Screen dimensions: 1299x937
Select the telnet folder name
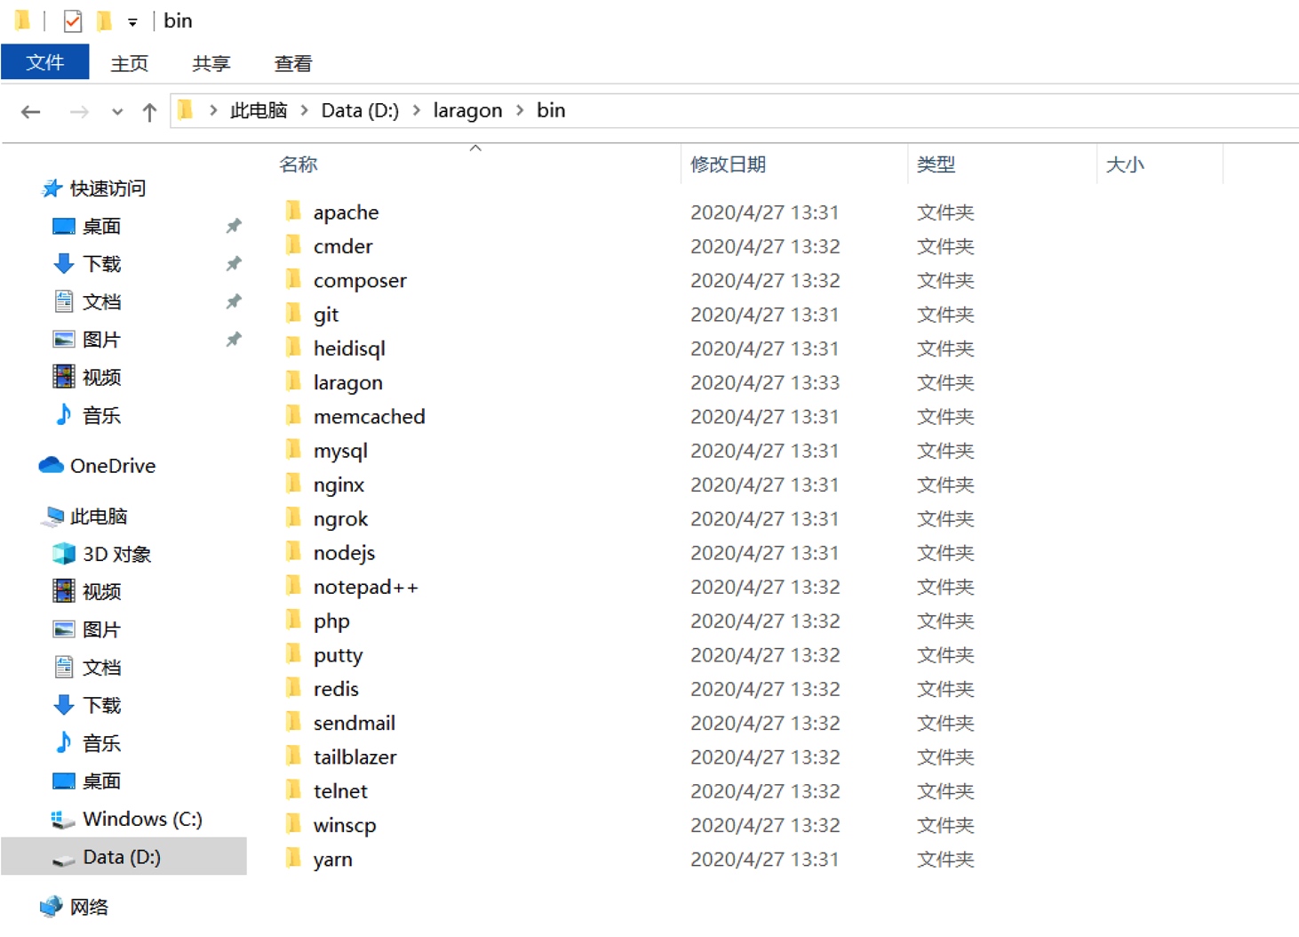click(x=340, y=791)
